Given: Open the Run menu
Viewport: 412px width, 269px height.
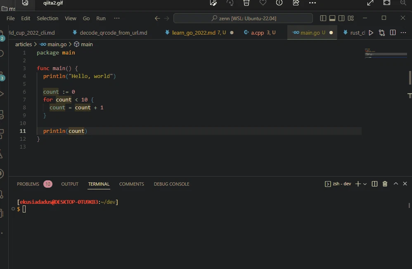Looking at the screenshot, I should (x=101, y=19).
